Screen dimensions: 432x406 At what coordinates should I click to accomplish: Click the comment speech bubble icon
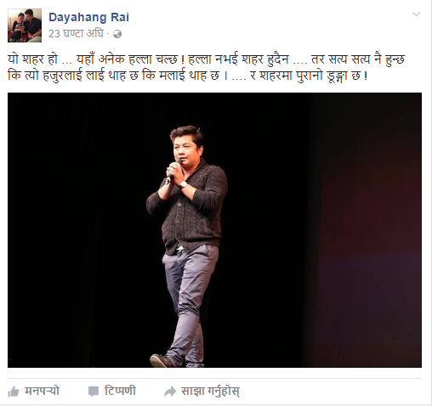(x=94, y=392)
